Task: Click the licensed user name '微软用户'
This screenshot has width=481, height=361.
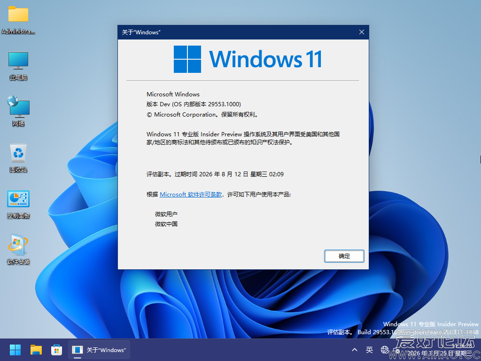Action: pyautogui.click(x=166, y=214)
